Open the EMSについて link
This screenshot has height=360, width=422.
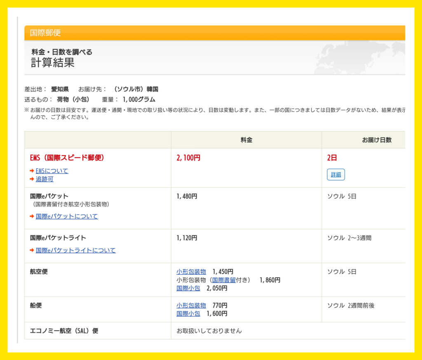[x=52, y=171]
